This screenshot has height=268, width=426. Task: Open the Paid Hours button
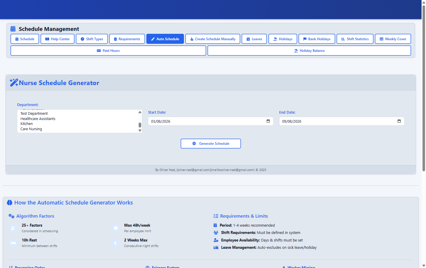pyautogui.click(x=108, y=51)
